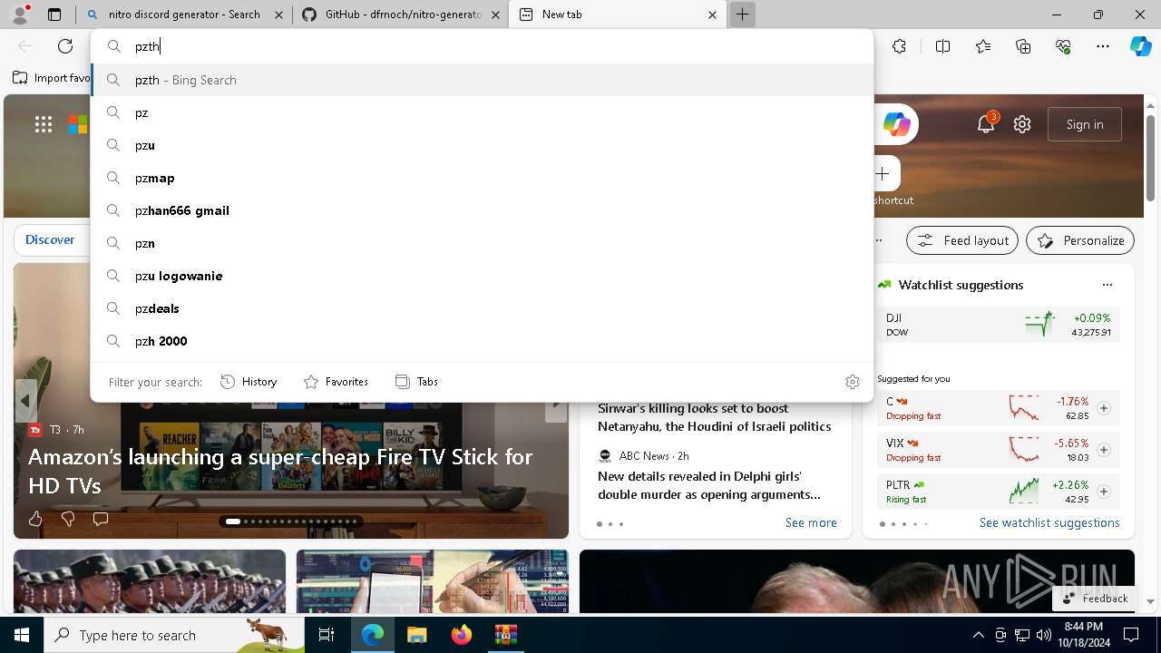
Task: Open Firefox from taskbar
Action: (x=462, y=635)
